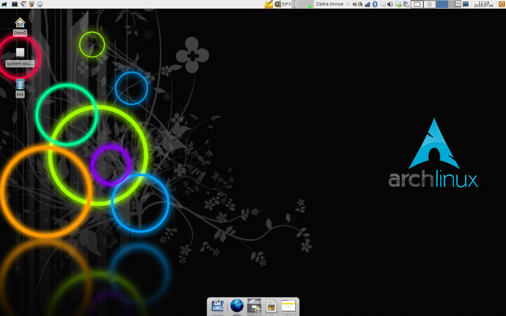
Task: Click the network signal bars tray icon
Action: (x=367, y=4)
